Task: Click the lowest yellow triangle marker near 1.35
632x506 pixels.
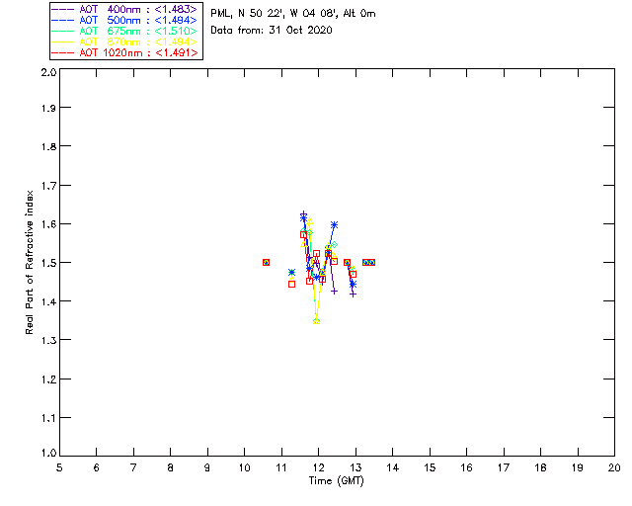Action: coord(316,321)
